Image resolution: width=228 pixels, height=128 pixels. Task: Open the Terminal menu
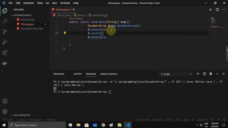pos(65,3)
